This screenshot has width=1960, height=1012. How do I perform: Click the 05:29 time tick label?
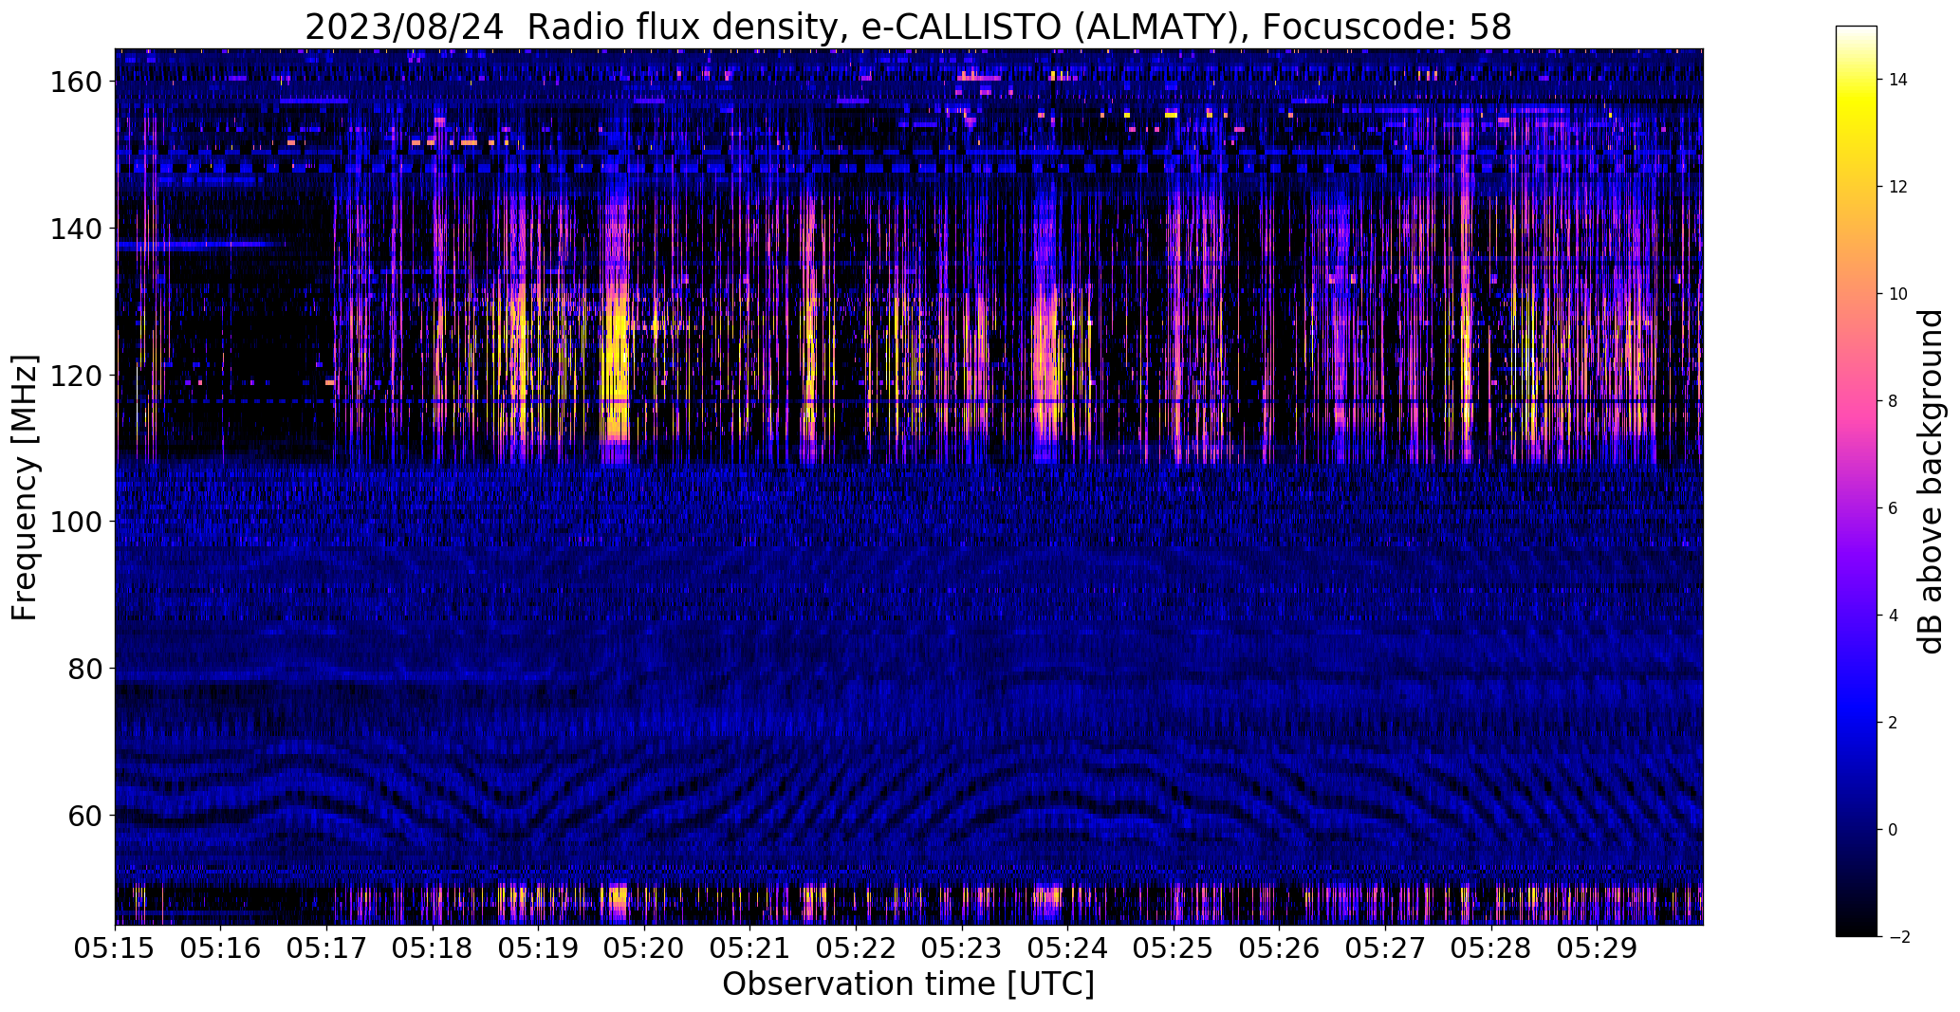click(1597, 948)
